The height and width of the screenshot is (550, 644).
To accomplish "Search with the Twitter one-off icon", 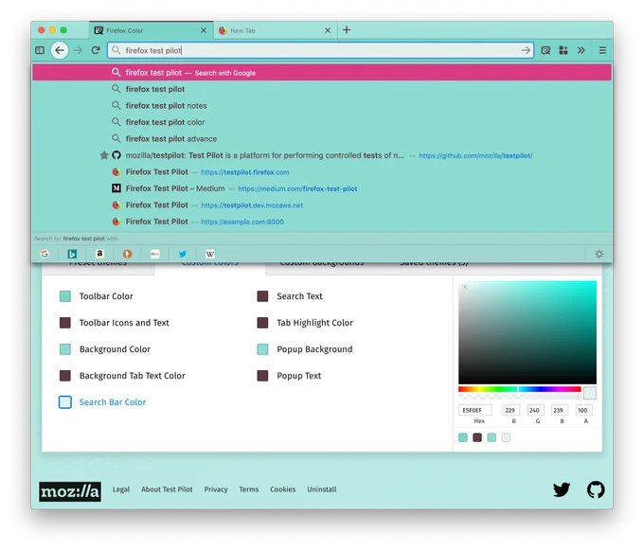I will point(183,254).
